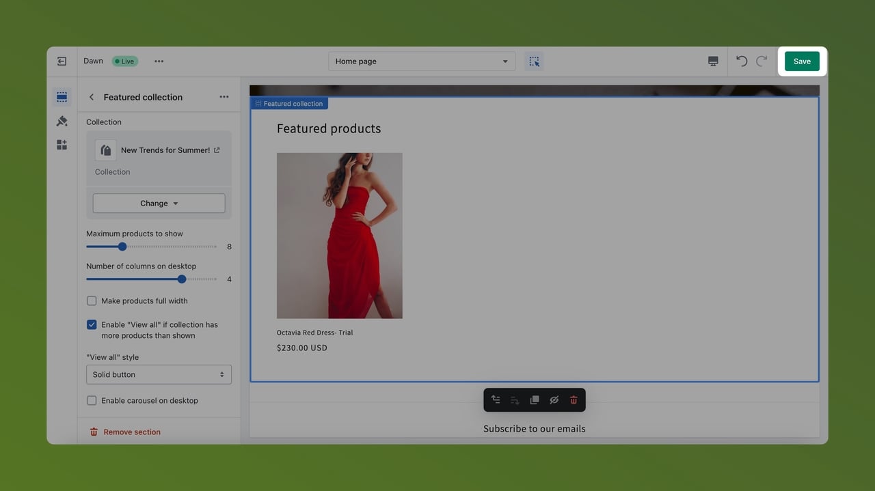Go back from Featured collection panel
The image size is (875, 491).
pyautogui.click(x=92, y=97)
